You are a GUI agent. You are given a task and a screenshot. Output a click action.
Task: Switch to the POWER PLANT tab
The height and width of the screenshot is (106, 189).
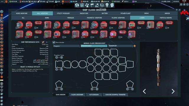(x=126, y=13)
